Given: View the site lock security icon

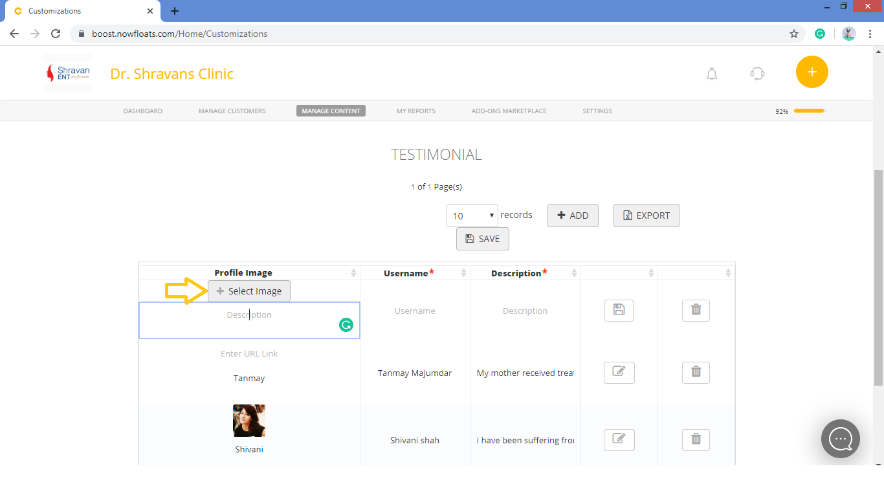Looking at the screenshot, I should pos(82,34).
